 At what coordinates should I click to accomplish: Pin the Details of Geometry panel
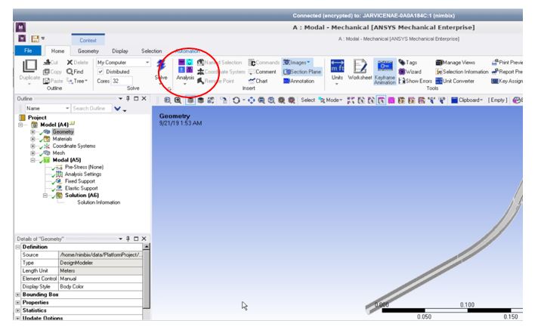[128, 239]
